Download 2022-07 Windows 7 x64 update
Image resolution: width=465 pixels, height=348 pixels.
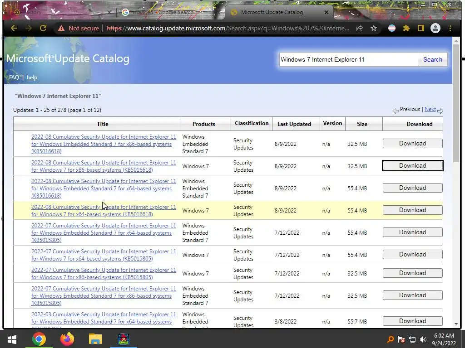point(412,255)
